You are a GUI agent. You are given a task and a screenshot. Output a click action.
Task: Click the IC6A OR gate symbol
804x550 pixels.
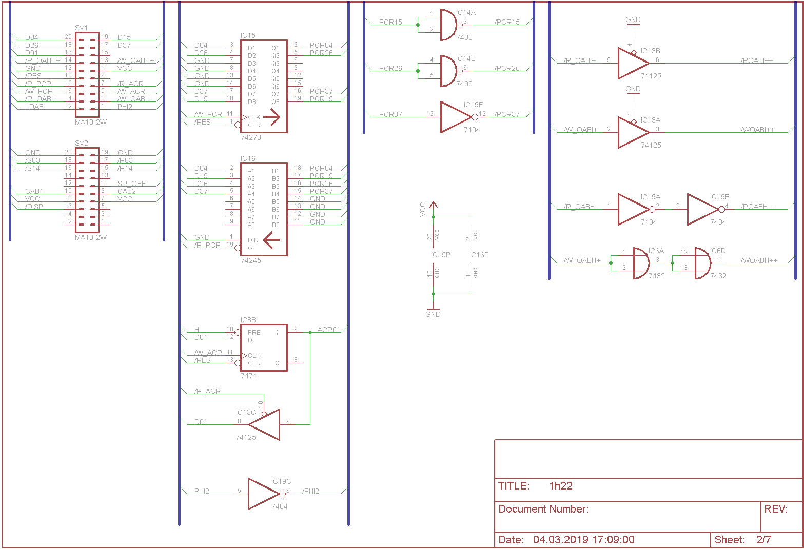(641, 263)
